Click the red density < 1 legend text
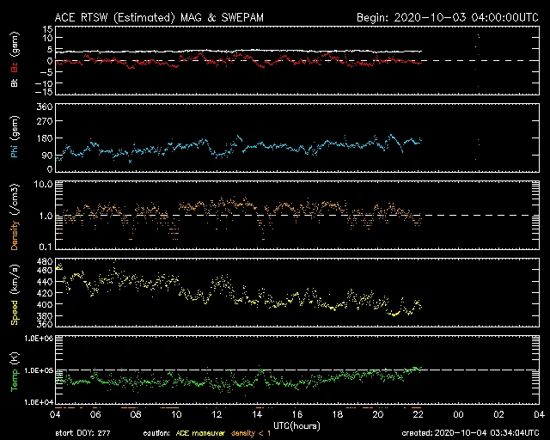The width and height of the screenshot is (550, 440). click(249, 431)
